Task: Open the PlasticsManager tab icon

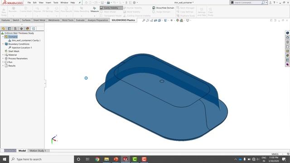Action: 34,29
